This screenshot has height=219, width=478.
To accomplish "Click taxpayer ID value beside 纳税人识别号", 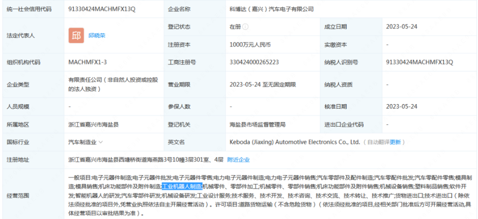I will pos(420,62).
